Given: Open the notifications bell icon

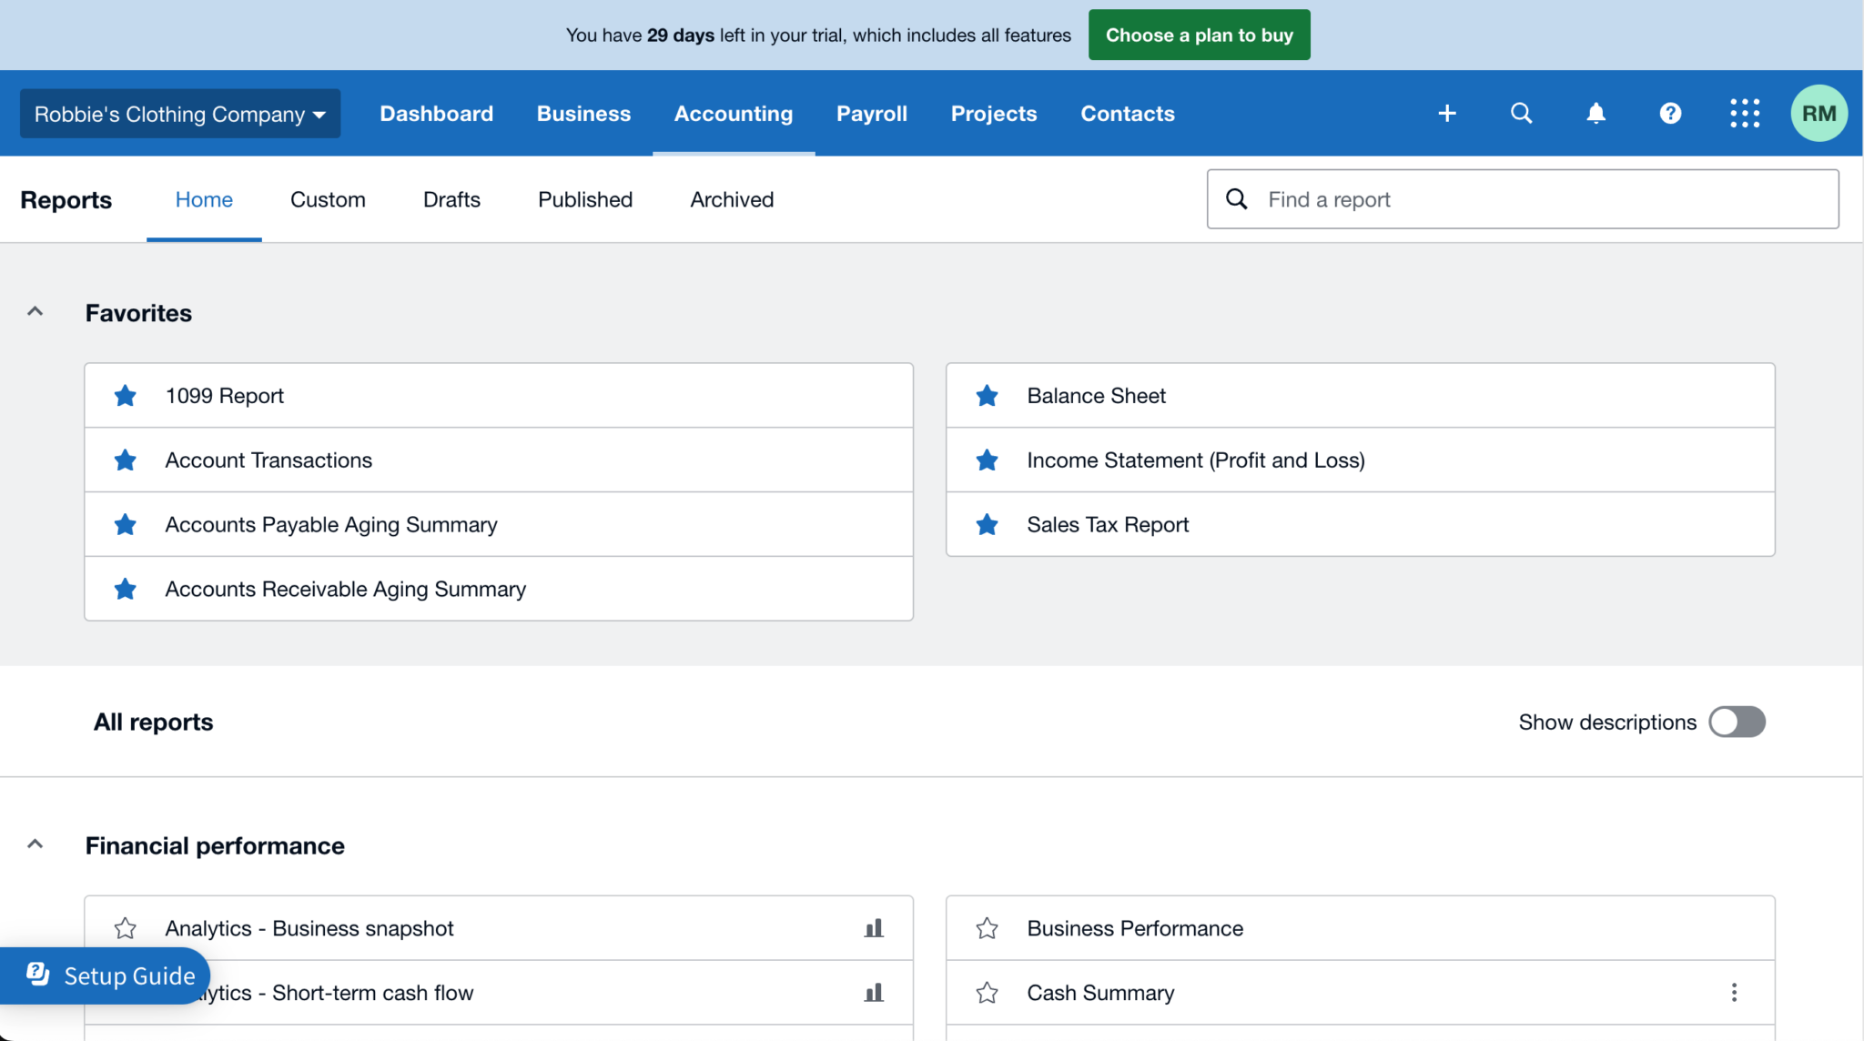Looking at the screenshot, I should click(1596, 113).
